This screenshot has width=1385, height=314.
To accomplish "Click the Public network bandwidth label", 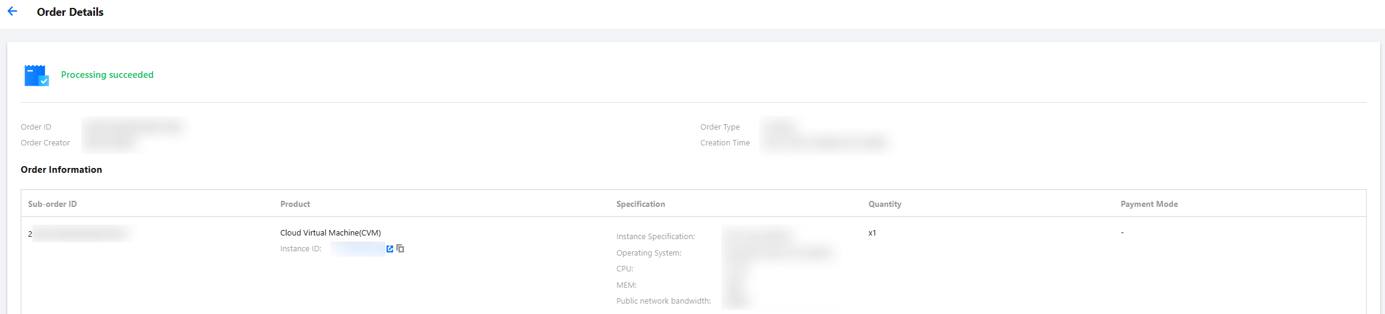I will (663, 301).
